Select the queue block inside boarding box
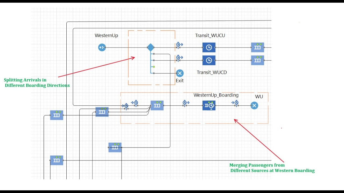Screen dimensions: 344x193 (x=157, y=106)
